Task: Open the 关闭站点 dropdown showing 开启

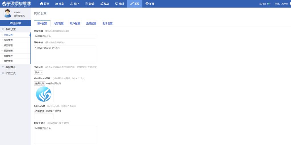Action: click(x=38, y=72)
